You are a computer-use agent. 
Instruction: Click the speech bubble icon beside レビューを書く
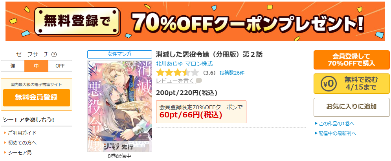click(199, 80)
